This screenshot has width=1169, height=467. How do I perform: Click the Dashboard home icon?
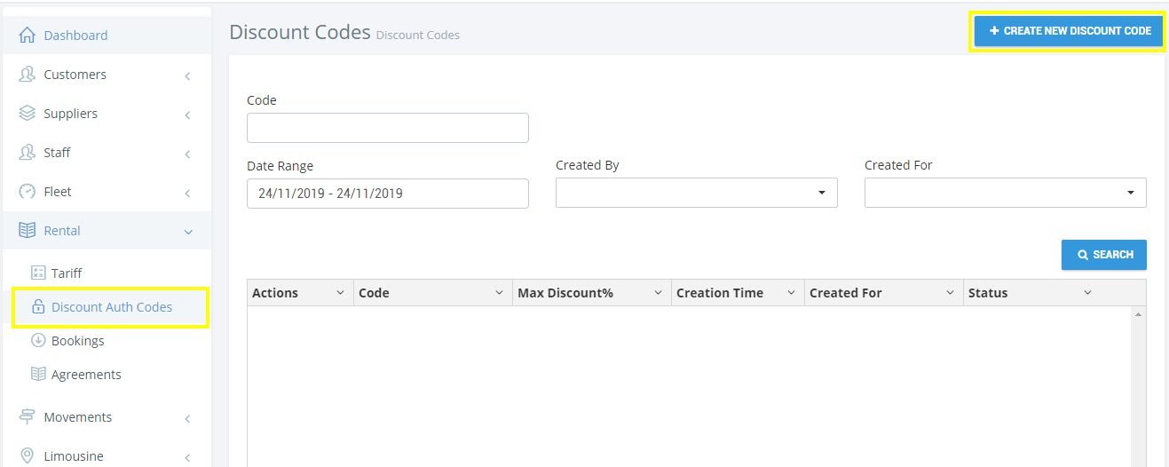tap(27, 36)
